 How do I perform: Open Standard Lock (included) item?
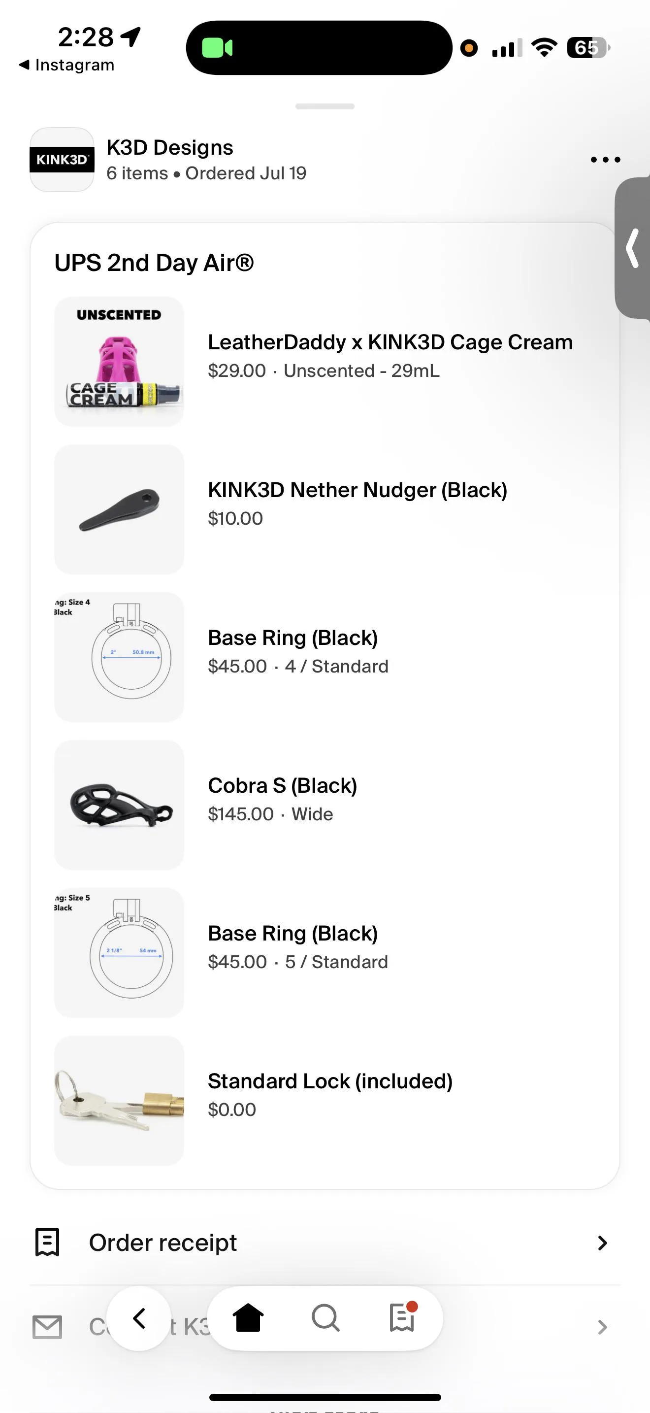330,1081
